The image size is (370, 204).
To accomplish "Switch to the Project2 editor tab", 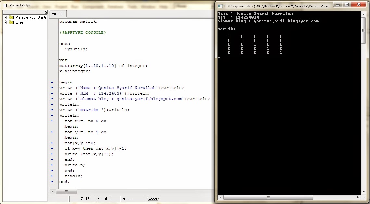I will pos(58,14).
